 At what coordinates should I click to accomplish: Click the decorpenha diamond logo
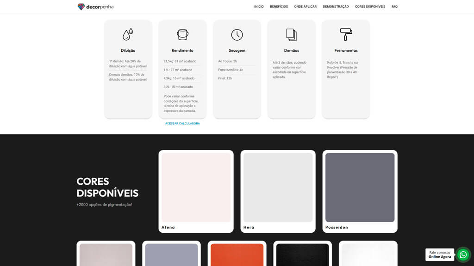point(81,6)
